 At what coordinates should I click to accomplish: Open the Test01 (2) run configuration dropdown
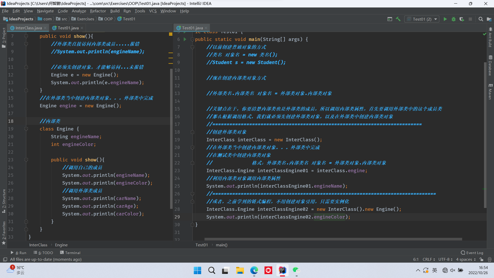(x=422, y=19)
